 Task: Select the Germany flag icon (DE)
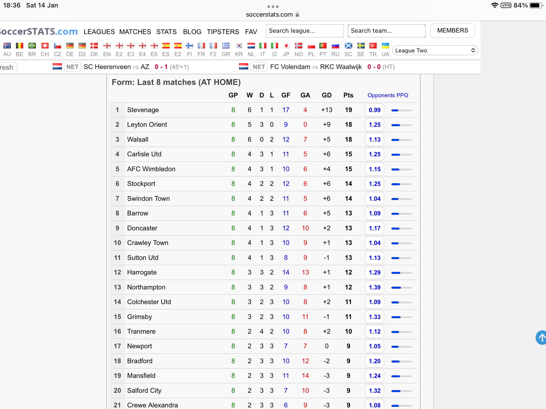[x=70, y=46]
